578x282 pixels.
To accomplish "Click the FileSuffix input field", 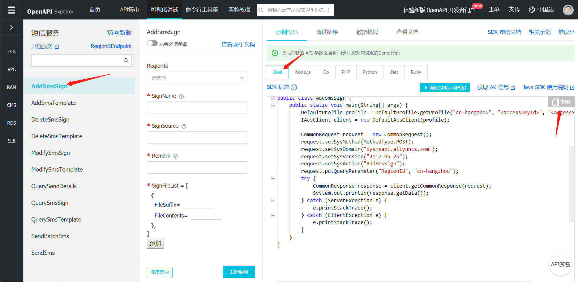I will (x=198, y=205).
